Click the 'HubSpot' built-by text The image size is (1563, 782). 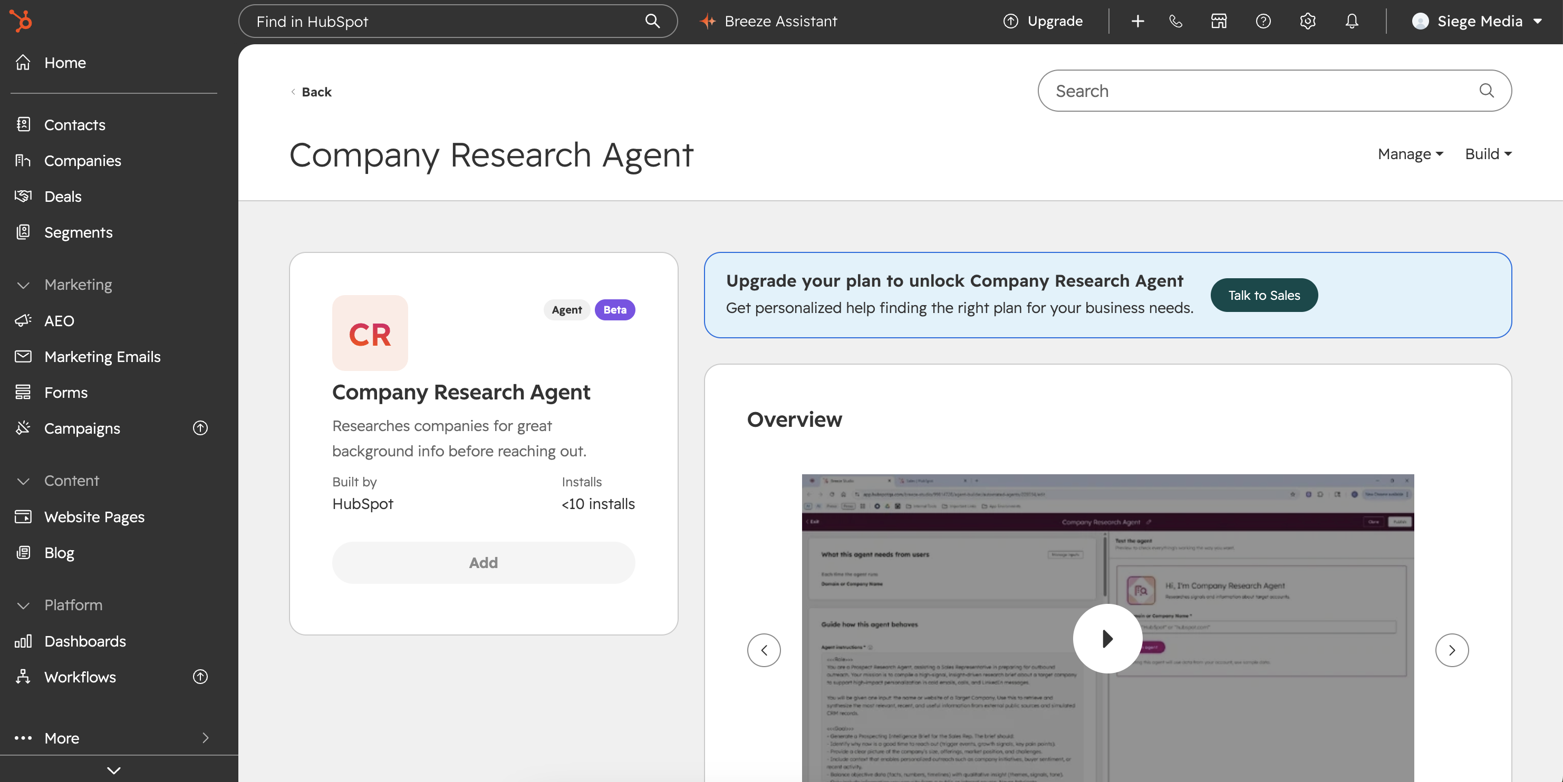(363, 504)
